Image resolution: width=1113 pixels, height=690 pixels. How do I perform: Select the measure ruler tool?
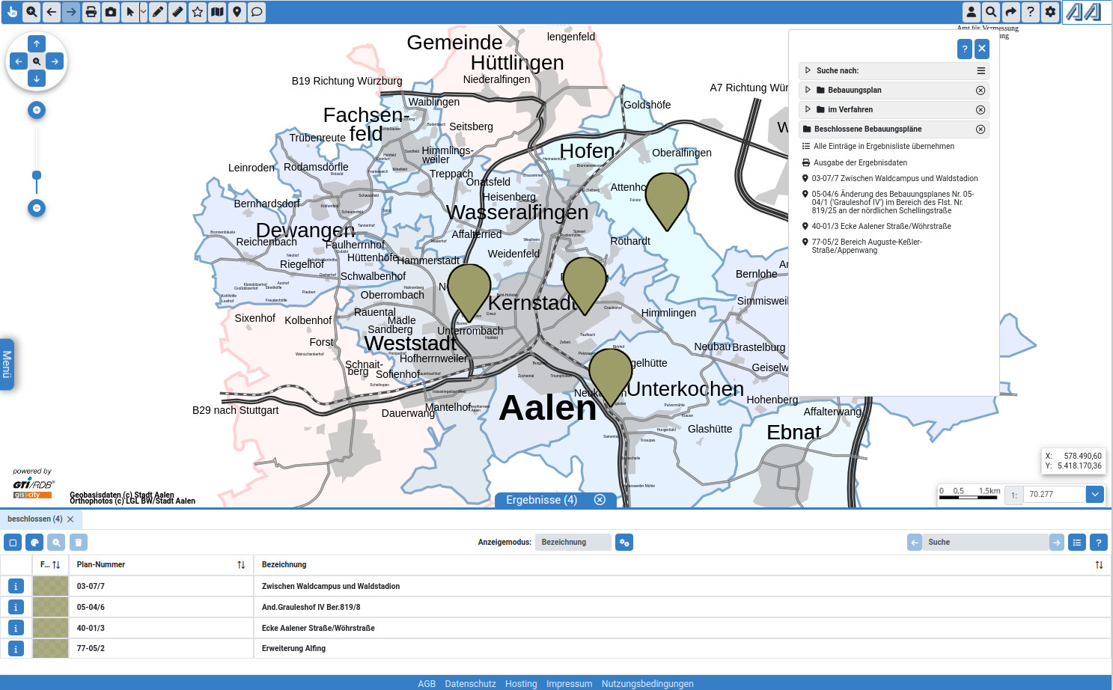point(177,12)
